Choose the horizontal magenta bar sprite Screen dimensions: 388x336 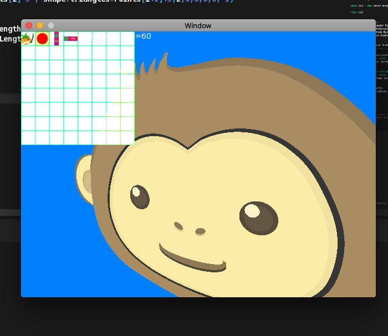[70, 39]
